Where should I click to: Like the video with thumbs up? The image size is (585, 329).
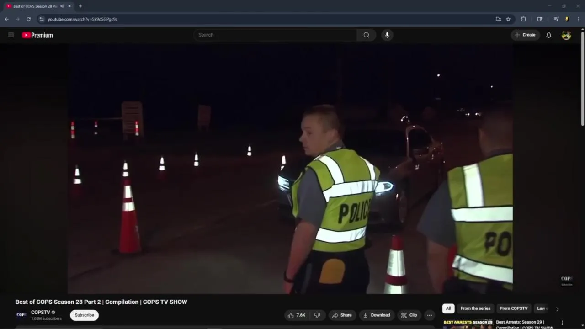click(x=296, y=315)
